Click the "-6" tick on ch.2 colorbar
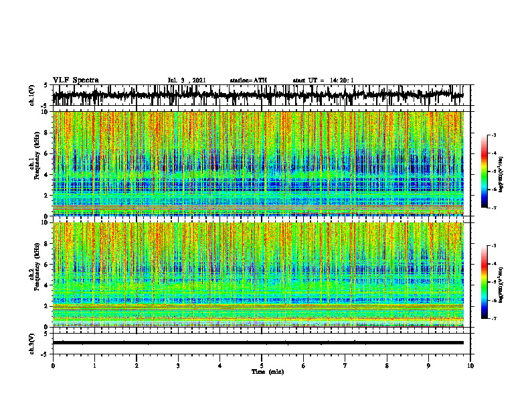Viewport: 530px width, 410px height. (x=493, y=300)
